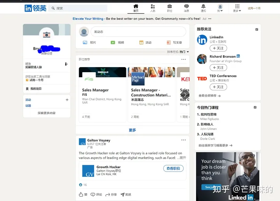Open the Michael Page Sales Manager job card

click(151, 95)
